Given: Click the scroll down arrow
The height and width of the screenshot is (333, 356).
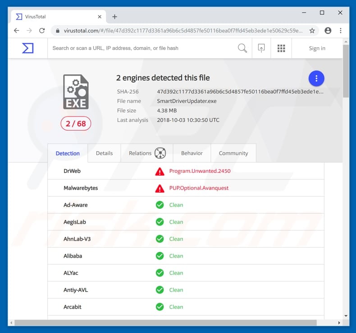Looking at the screenshot, I should click(346, 316).
